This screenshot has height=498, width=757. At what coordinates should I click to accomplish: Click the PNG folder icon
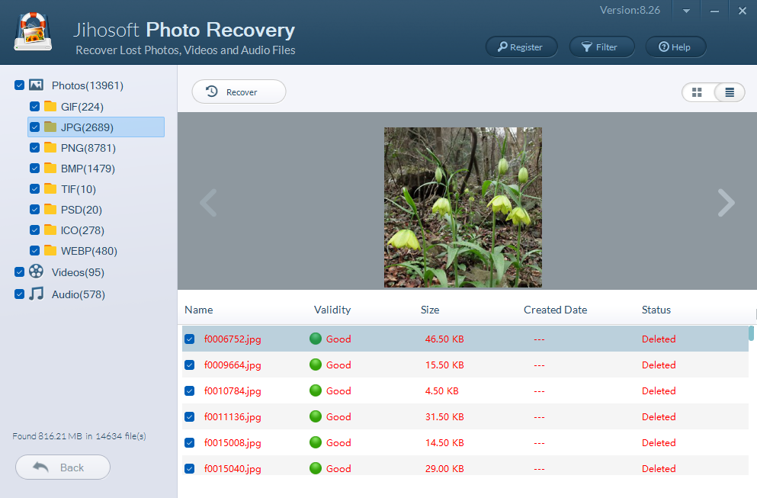(x=50, y=147)
